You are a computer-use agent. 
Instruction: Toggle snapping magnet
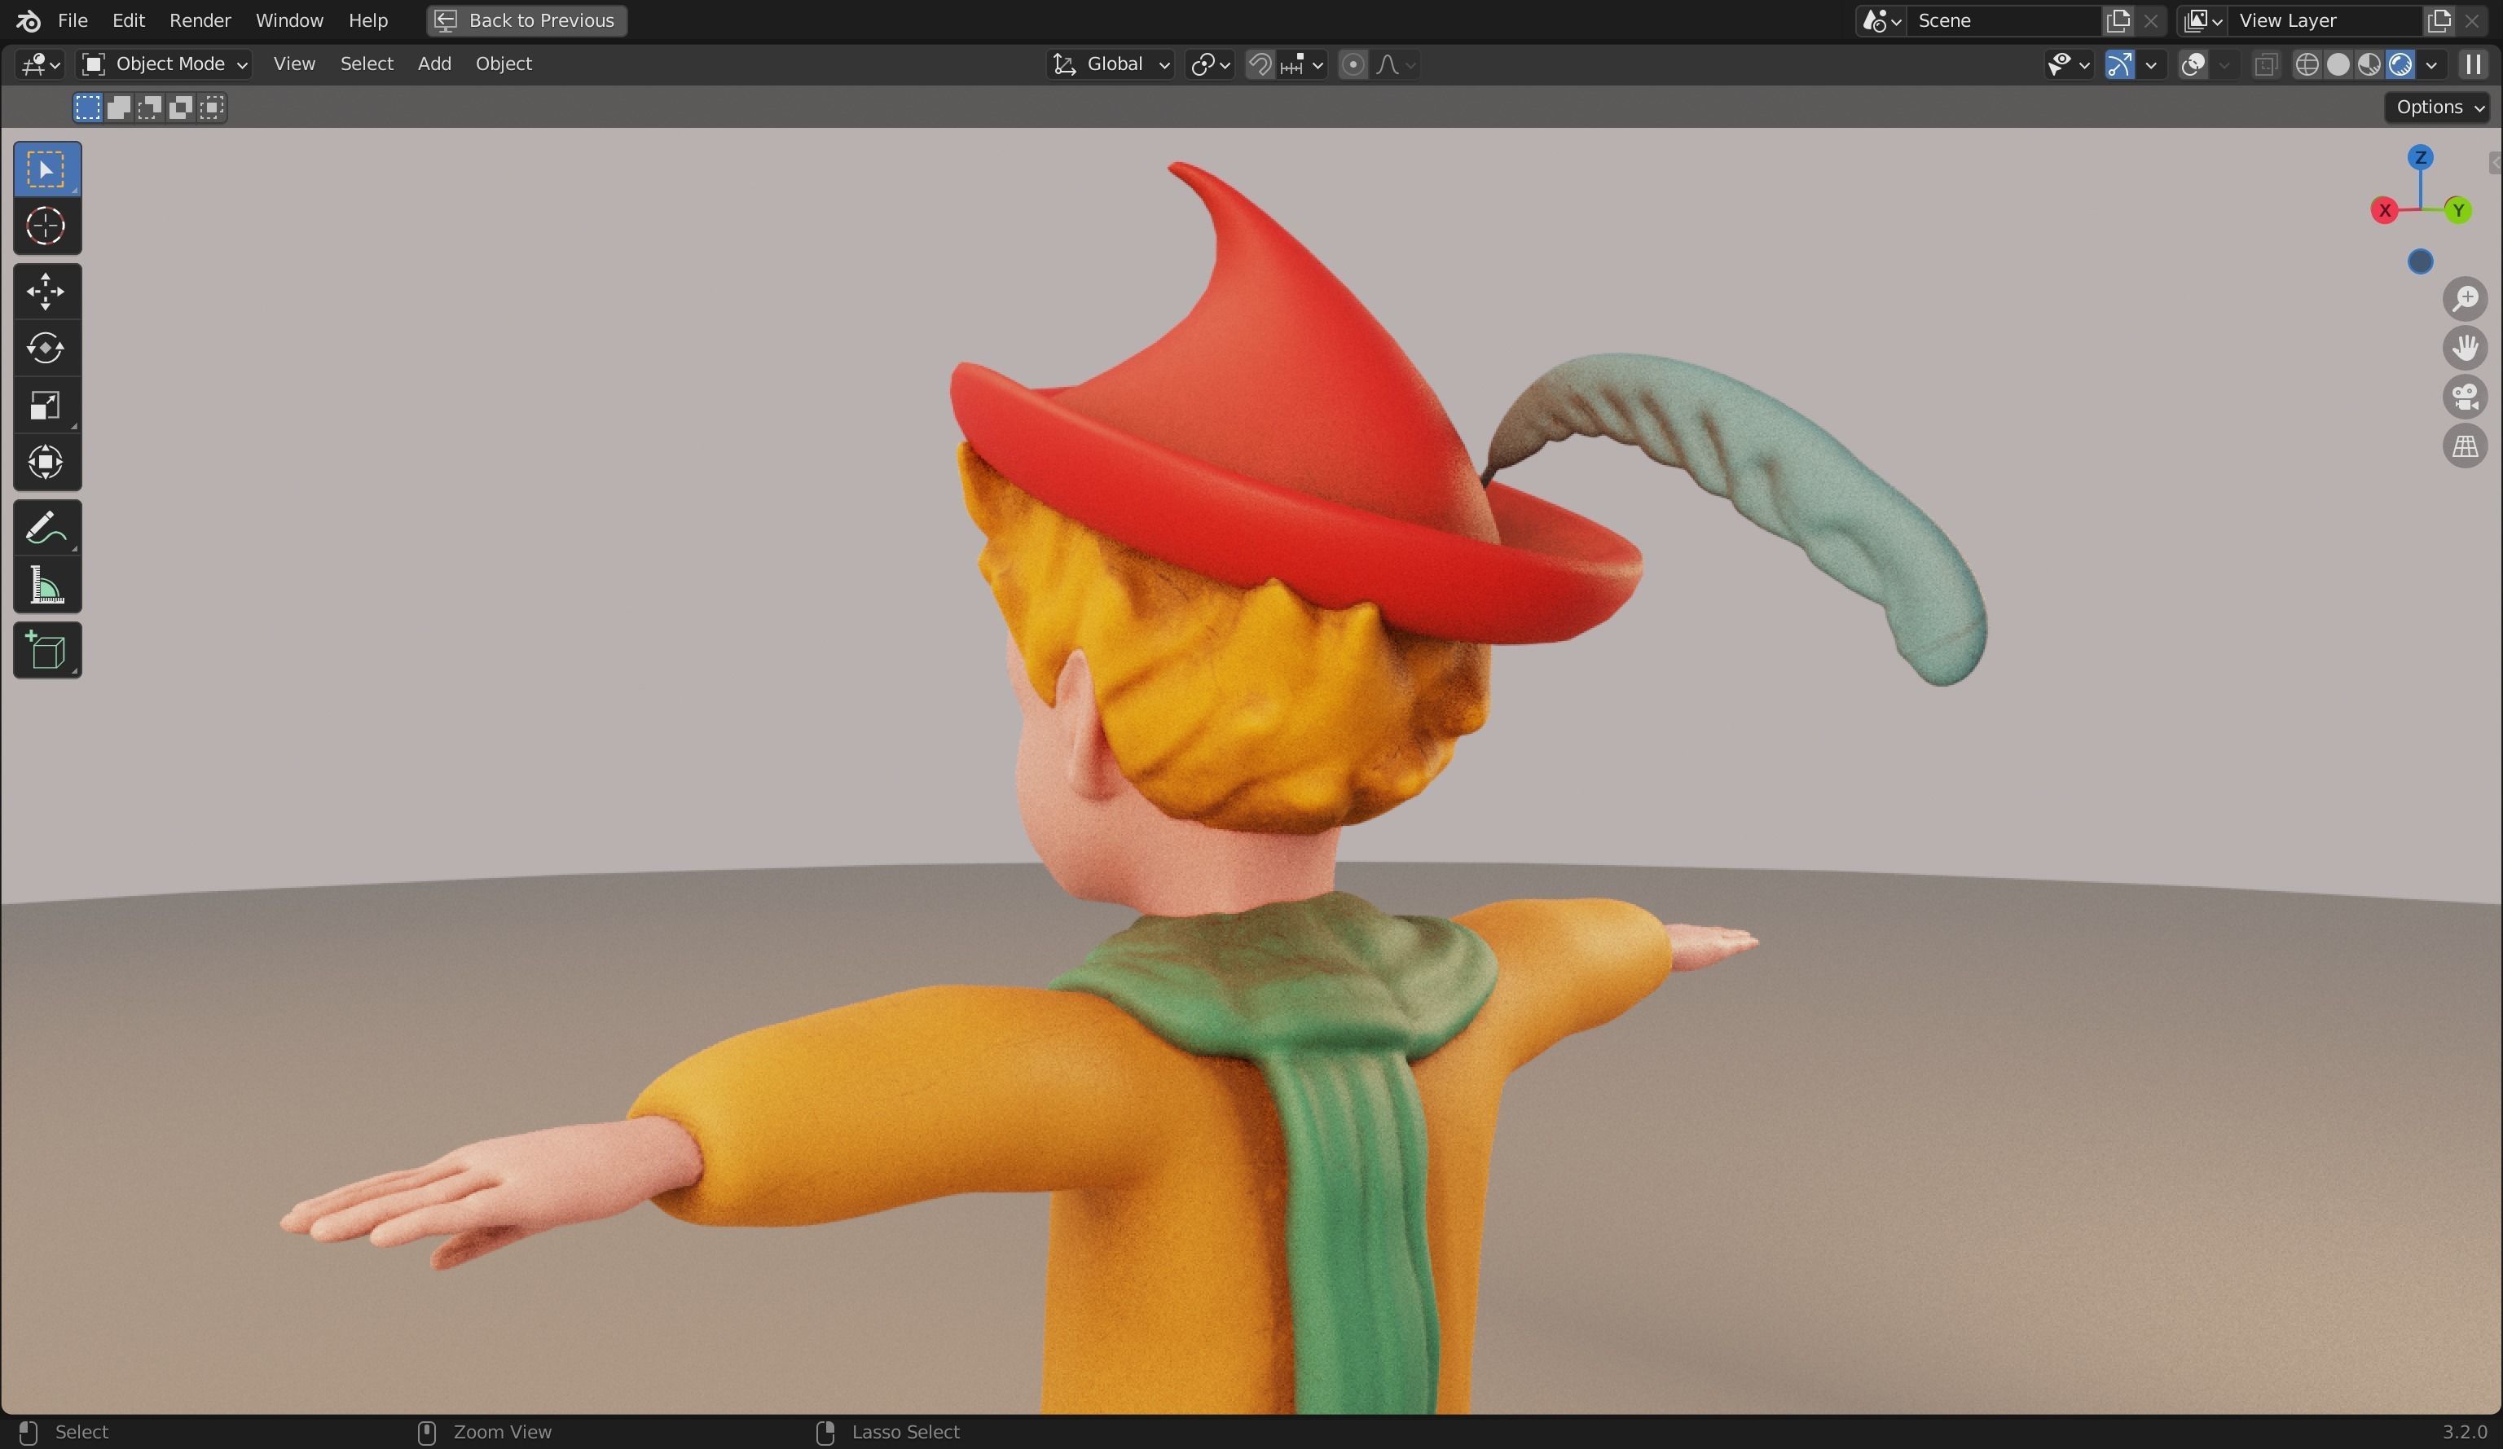point(1260,64)
